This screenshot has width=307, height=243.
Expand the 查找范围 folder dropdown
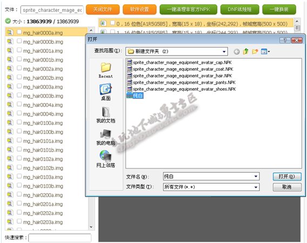[224, 52]
